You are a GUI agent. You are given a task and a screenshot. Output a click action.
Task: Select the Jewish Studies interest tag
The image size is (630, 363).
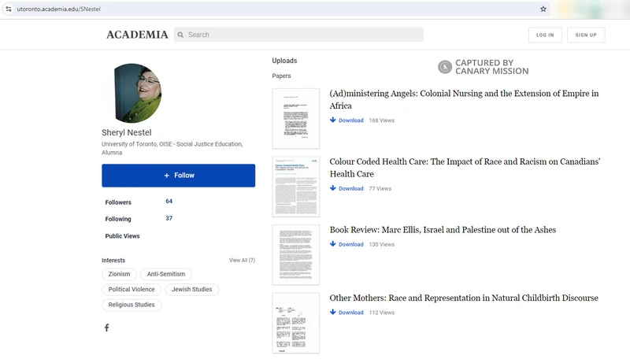point(191,290)
